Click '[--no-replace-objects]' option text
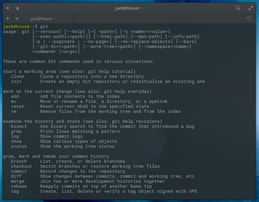This screenshot has height=202, width=259. click(144, 41)
